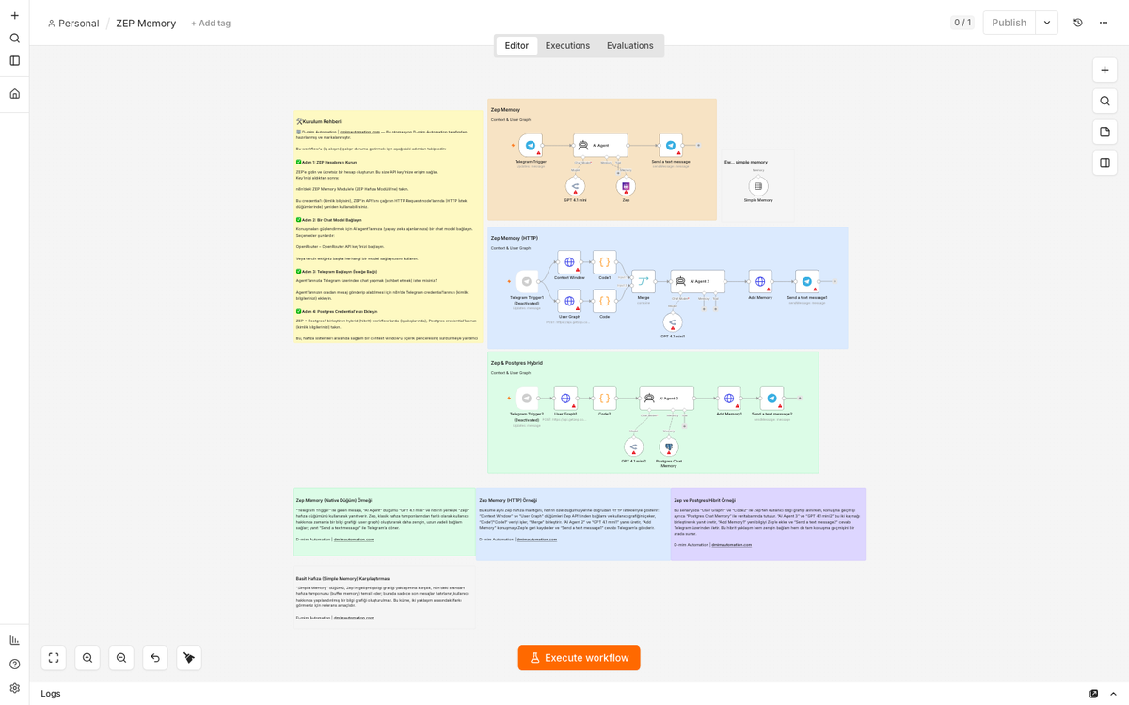Open the workflow options ellipsis menu
Viewport: 1129px width, 705px height.
coord(1104,23)
